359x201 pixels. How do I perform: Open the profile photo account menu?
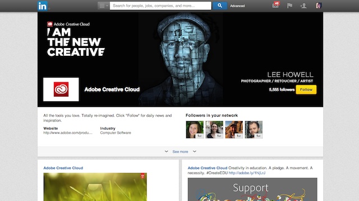tap(319, 6)
